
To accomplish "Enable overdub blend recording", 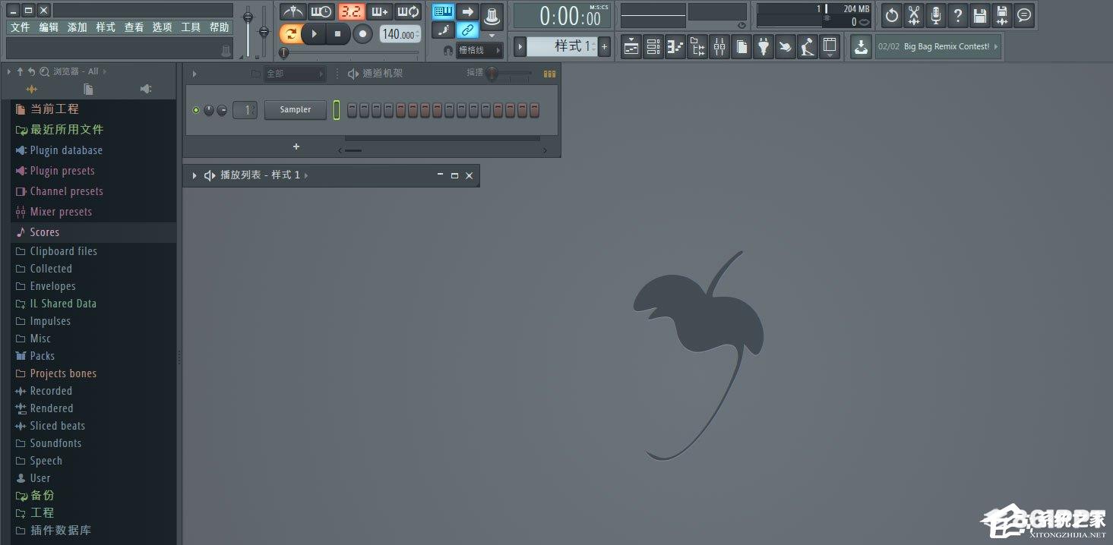I will click(380, 11).
